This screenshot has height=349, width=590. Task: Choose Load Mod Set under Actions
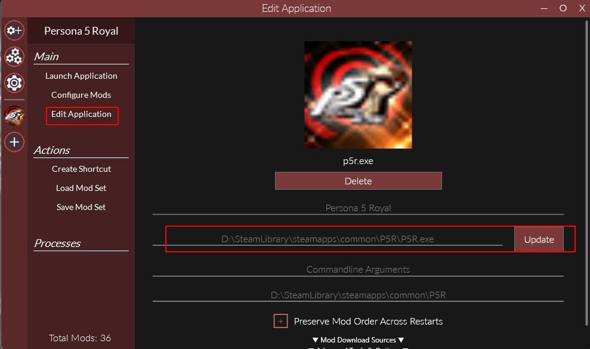point(81,188)
